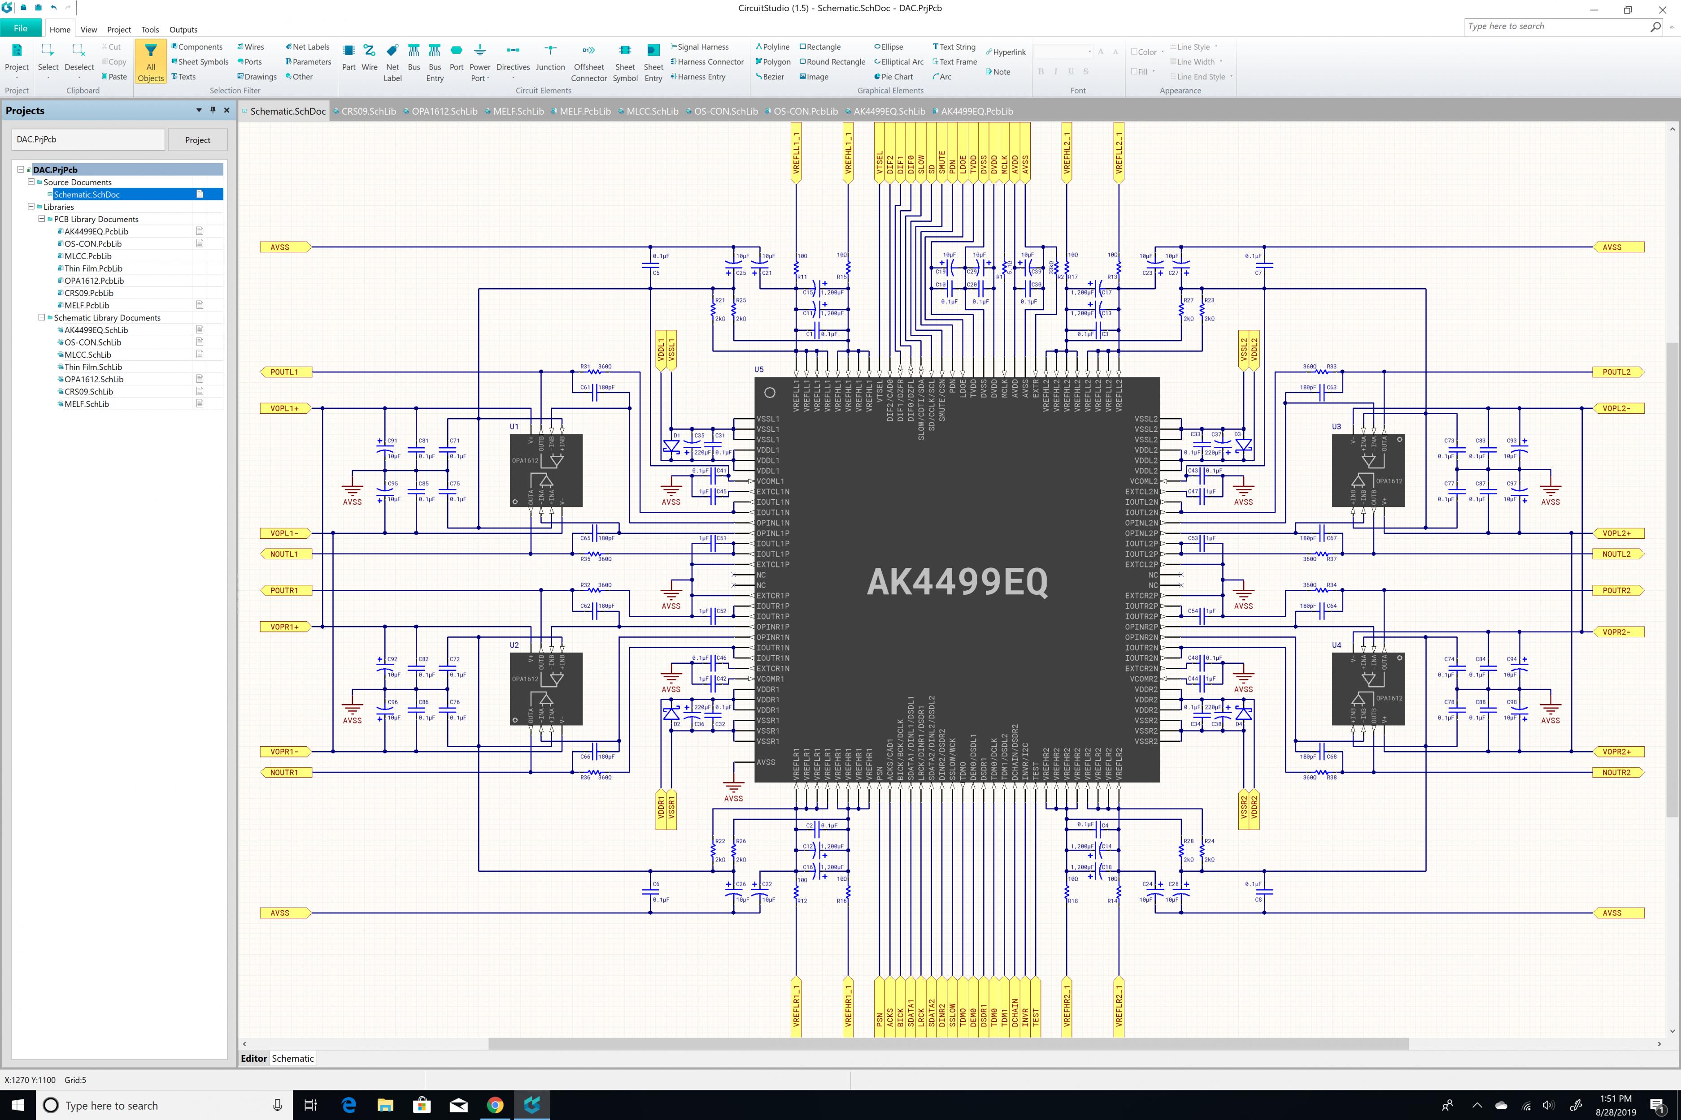Image resolution: width=1681 pixels, height=1120 pixels.
Task: Click the Select tool in the ribbon
Action: (x=48, y=61)
